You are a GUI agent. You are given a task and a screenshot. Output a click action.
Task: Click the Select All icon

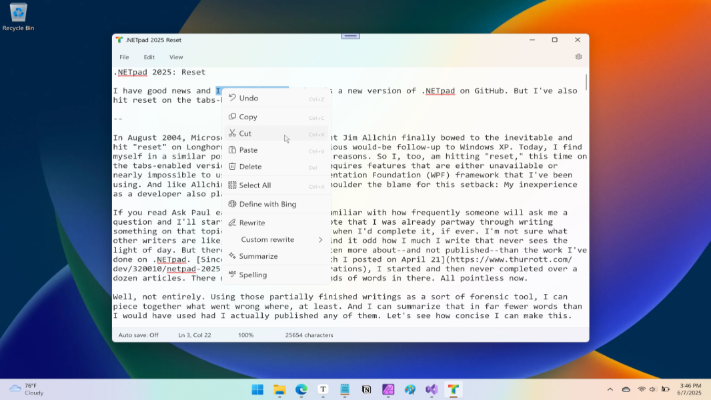232,185
